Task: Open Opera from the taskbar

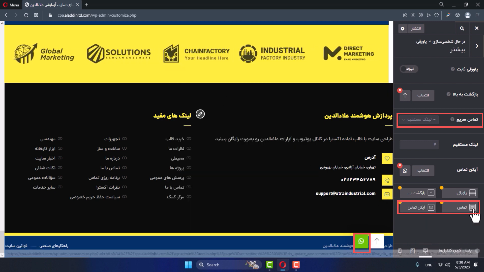Action: (x=283, y=265)
